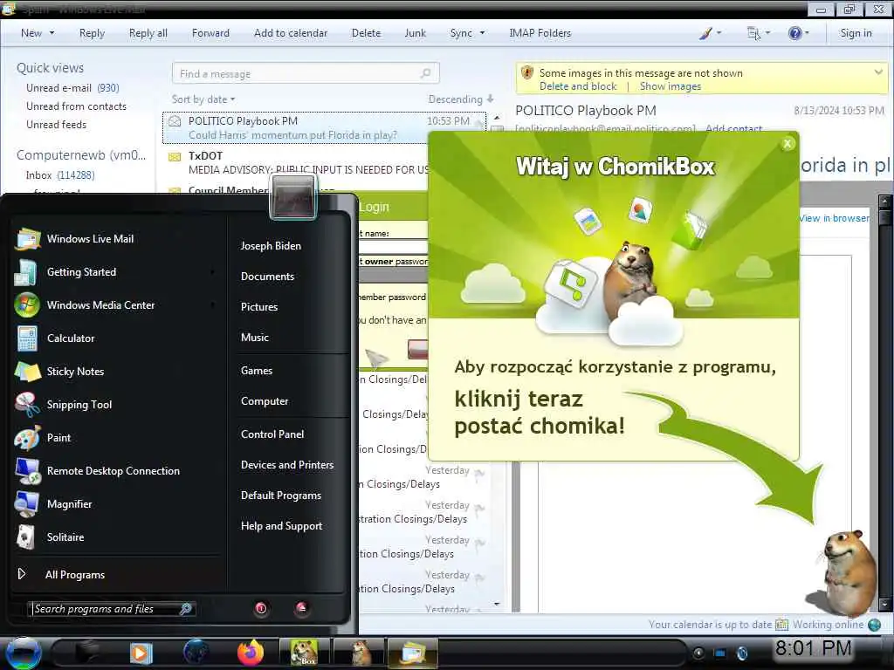The width and height of the screenshot is (894, 670).
Task: Delete the selected message
Action: click(366, 33)
